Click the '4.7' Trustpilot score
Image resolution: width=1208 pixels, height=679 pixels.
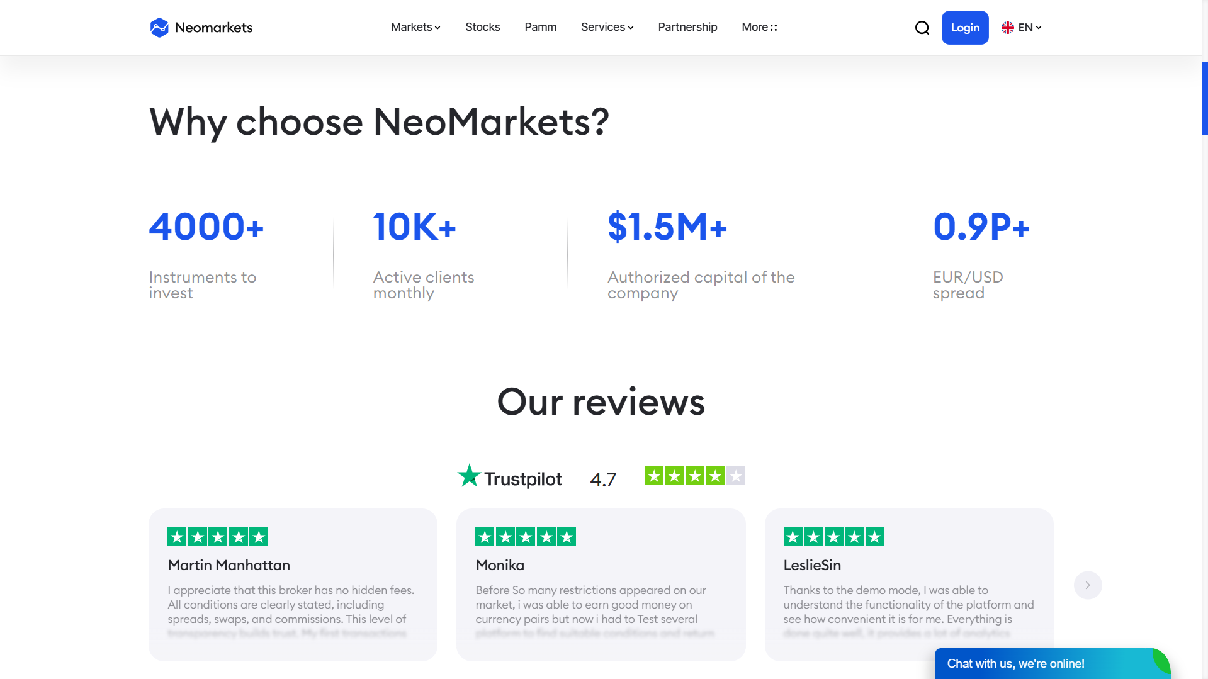(x=603, y=480)
